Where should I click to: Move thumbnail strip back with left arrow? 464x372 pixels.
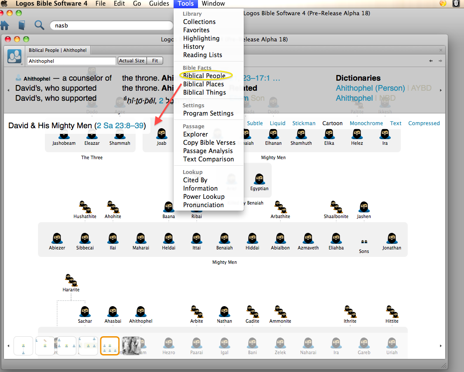coord(8,346)
